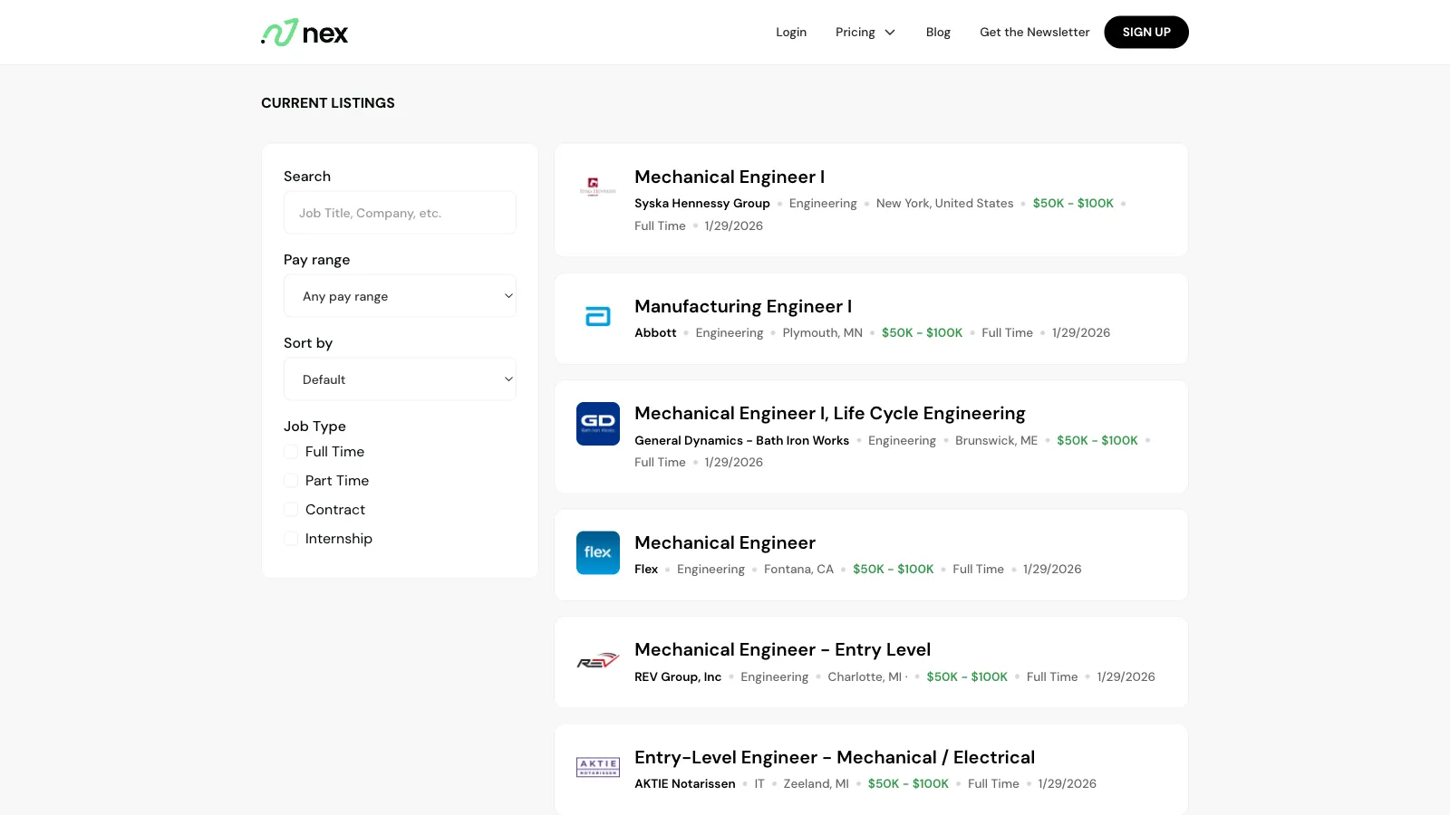Click the REV Group logo
This screenshot has height=815, width=1450.
598,660
